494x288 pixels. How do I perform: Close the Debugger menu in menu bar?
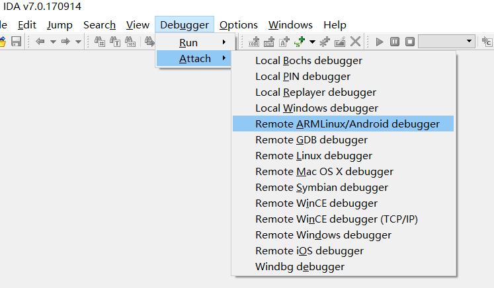[185, 25]
